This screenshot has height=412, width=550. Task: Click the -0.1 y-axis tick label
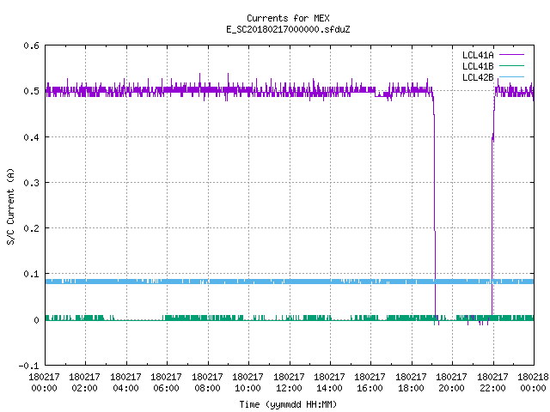28,366
